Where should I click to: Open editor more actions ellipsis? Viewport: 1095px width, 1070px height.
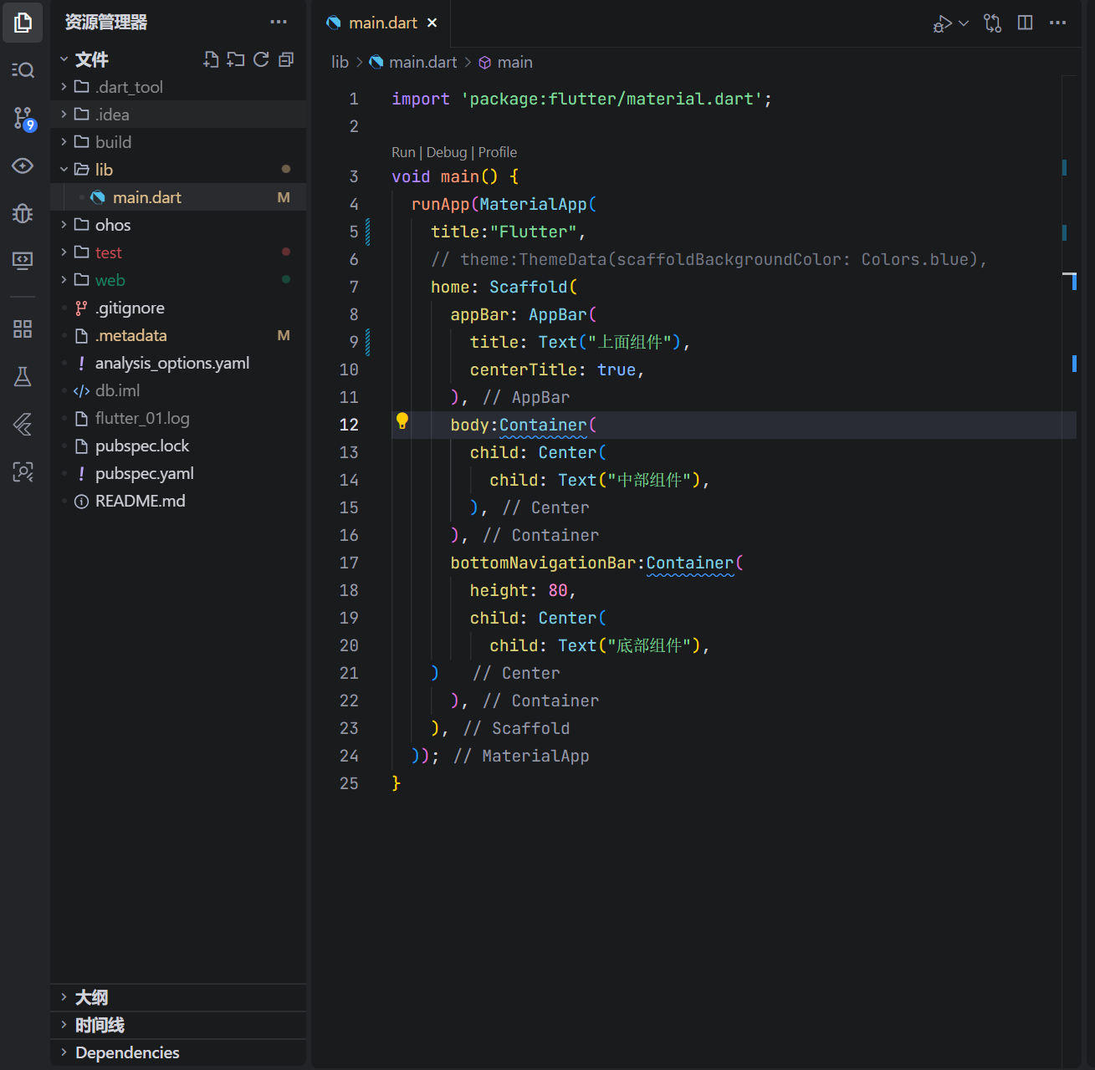tap(1057, 23)
